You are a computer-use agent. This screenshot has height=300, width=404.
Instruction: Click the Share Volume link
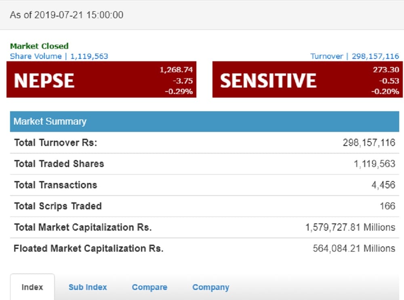tap(59, 56)
